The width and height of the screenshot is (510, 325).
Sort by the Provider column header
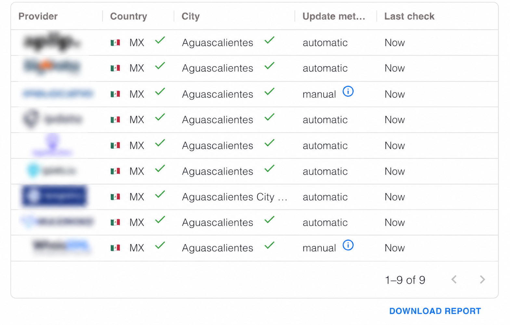pyautogui.click(x=38, y=16)
